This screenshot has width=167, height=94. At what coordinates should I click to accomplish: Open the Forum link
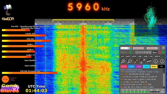[x=150, y=72]
